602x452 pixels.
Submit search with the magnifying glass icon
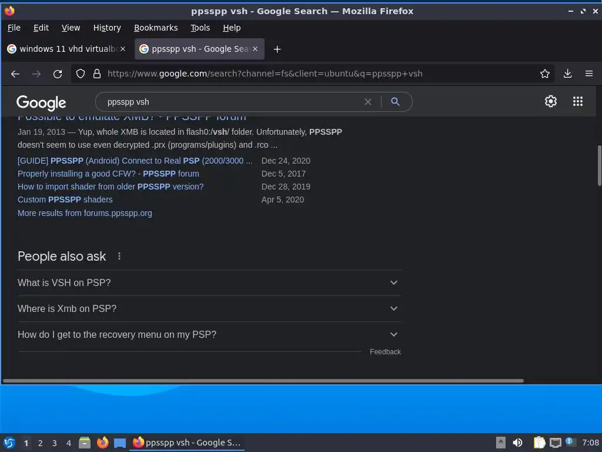(x=395, y=101)
